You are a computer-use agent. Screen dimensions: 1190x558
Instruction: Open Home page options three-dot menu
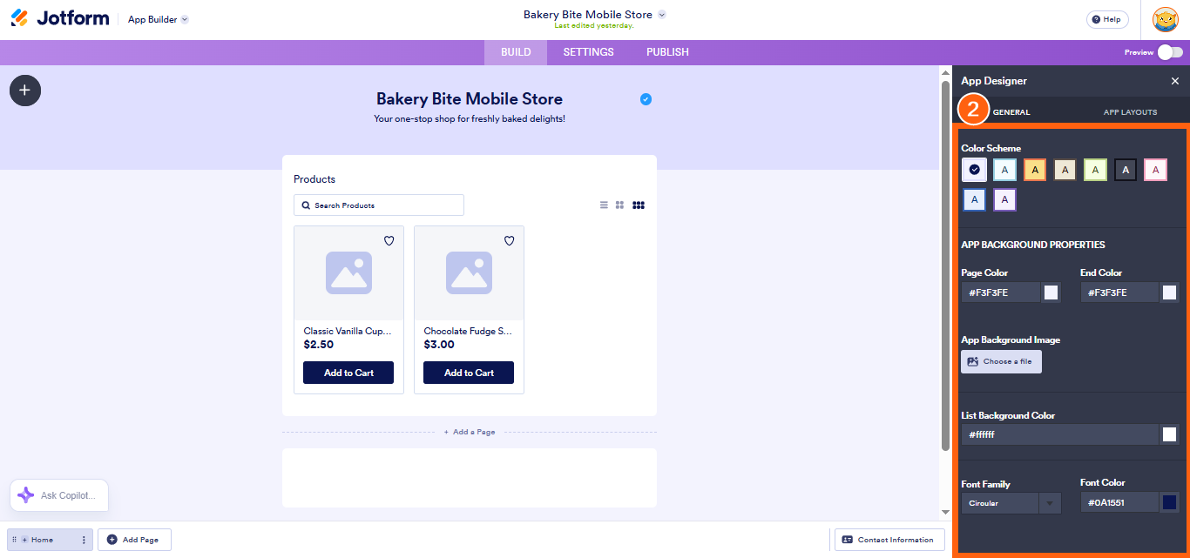[84, 540]
